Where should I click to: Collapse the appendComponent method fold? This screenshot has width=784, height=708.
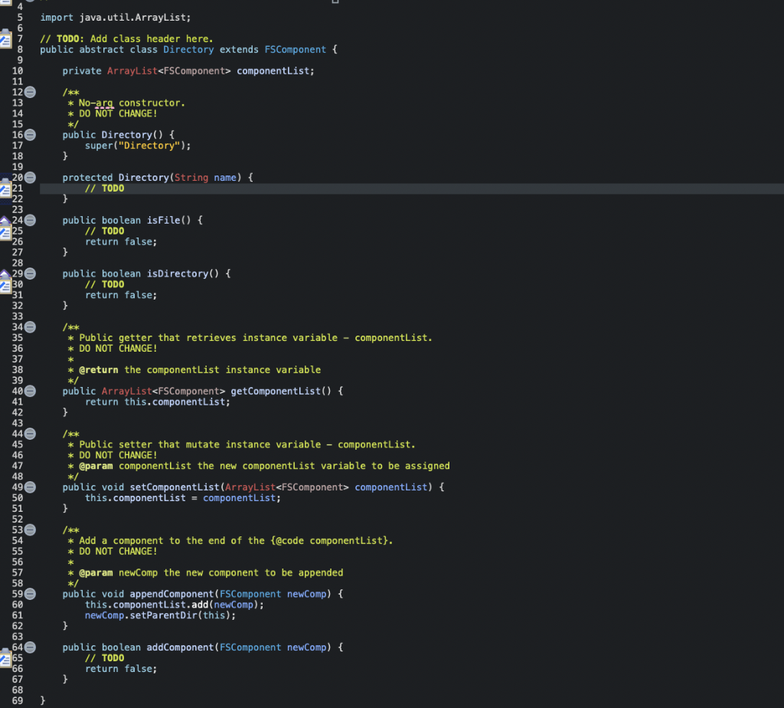point(29,593)
